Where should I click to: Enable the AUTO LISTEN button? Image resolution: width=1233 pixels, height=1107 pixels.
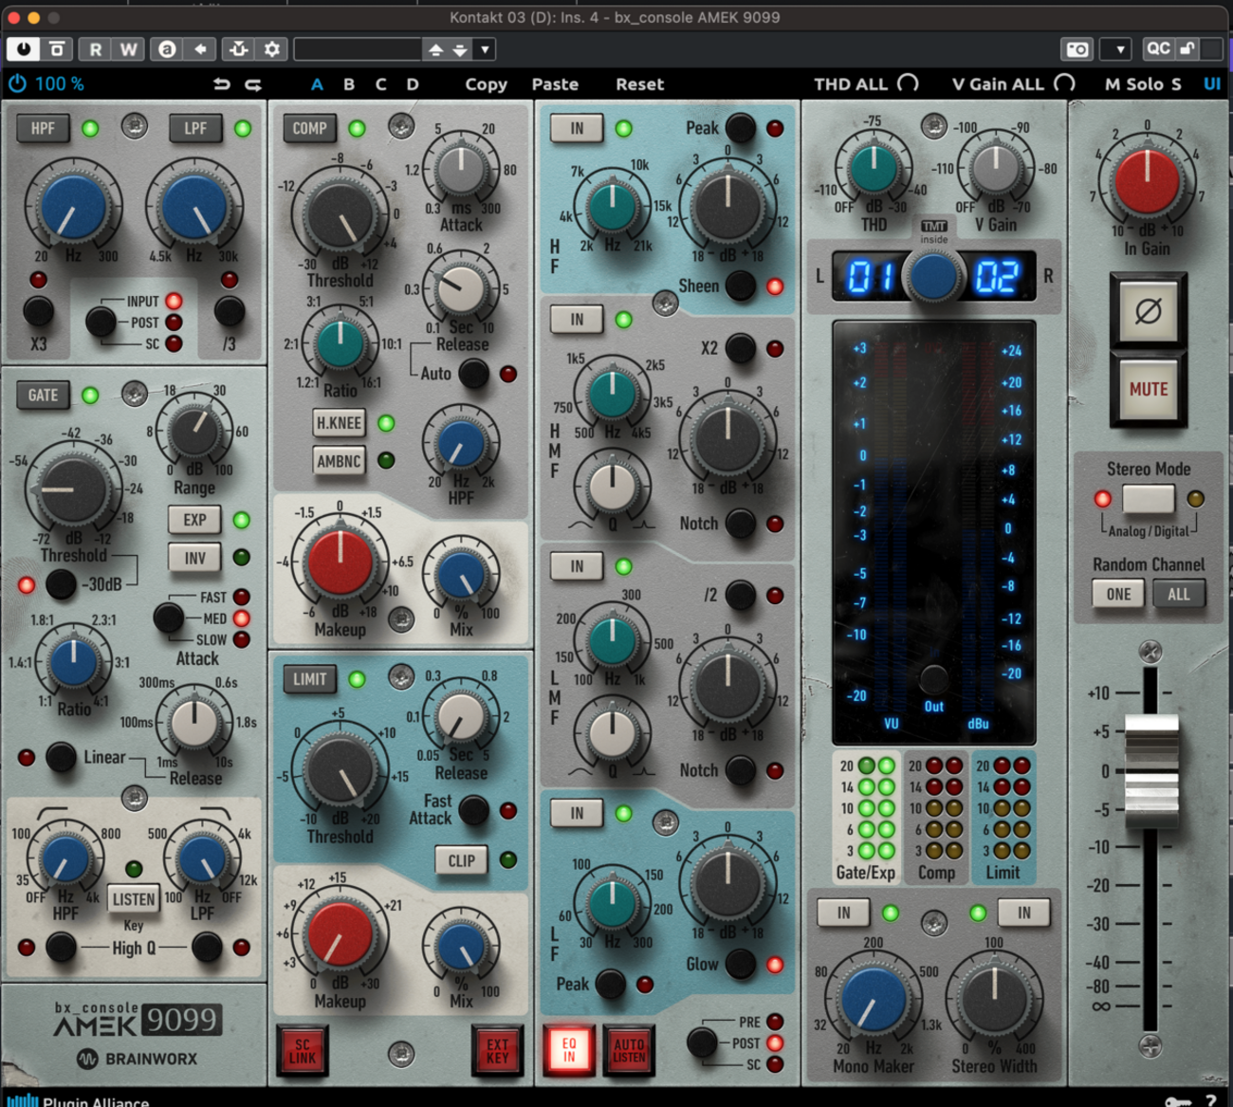point(629,1050)
